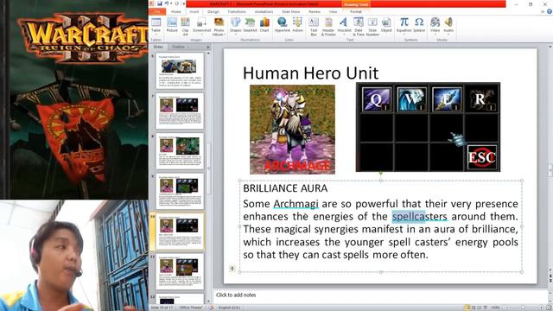This screenshot has width=553, height=311.
Task: Switch to the Slide Show ribbon tab
Action: pos(291,11)
